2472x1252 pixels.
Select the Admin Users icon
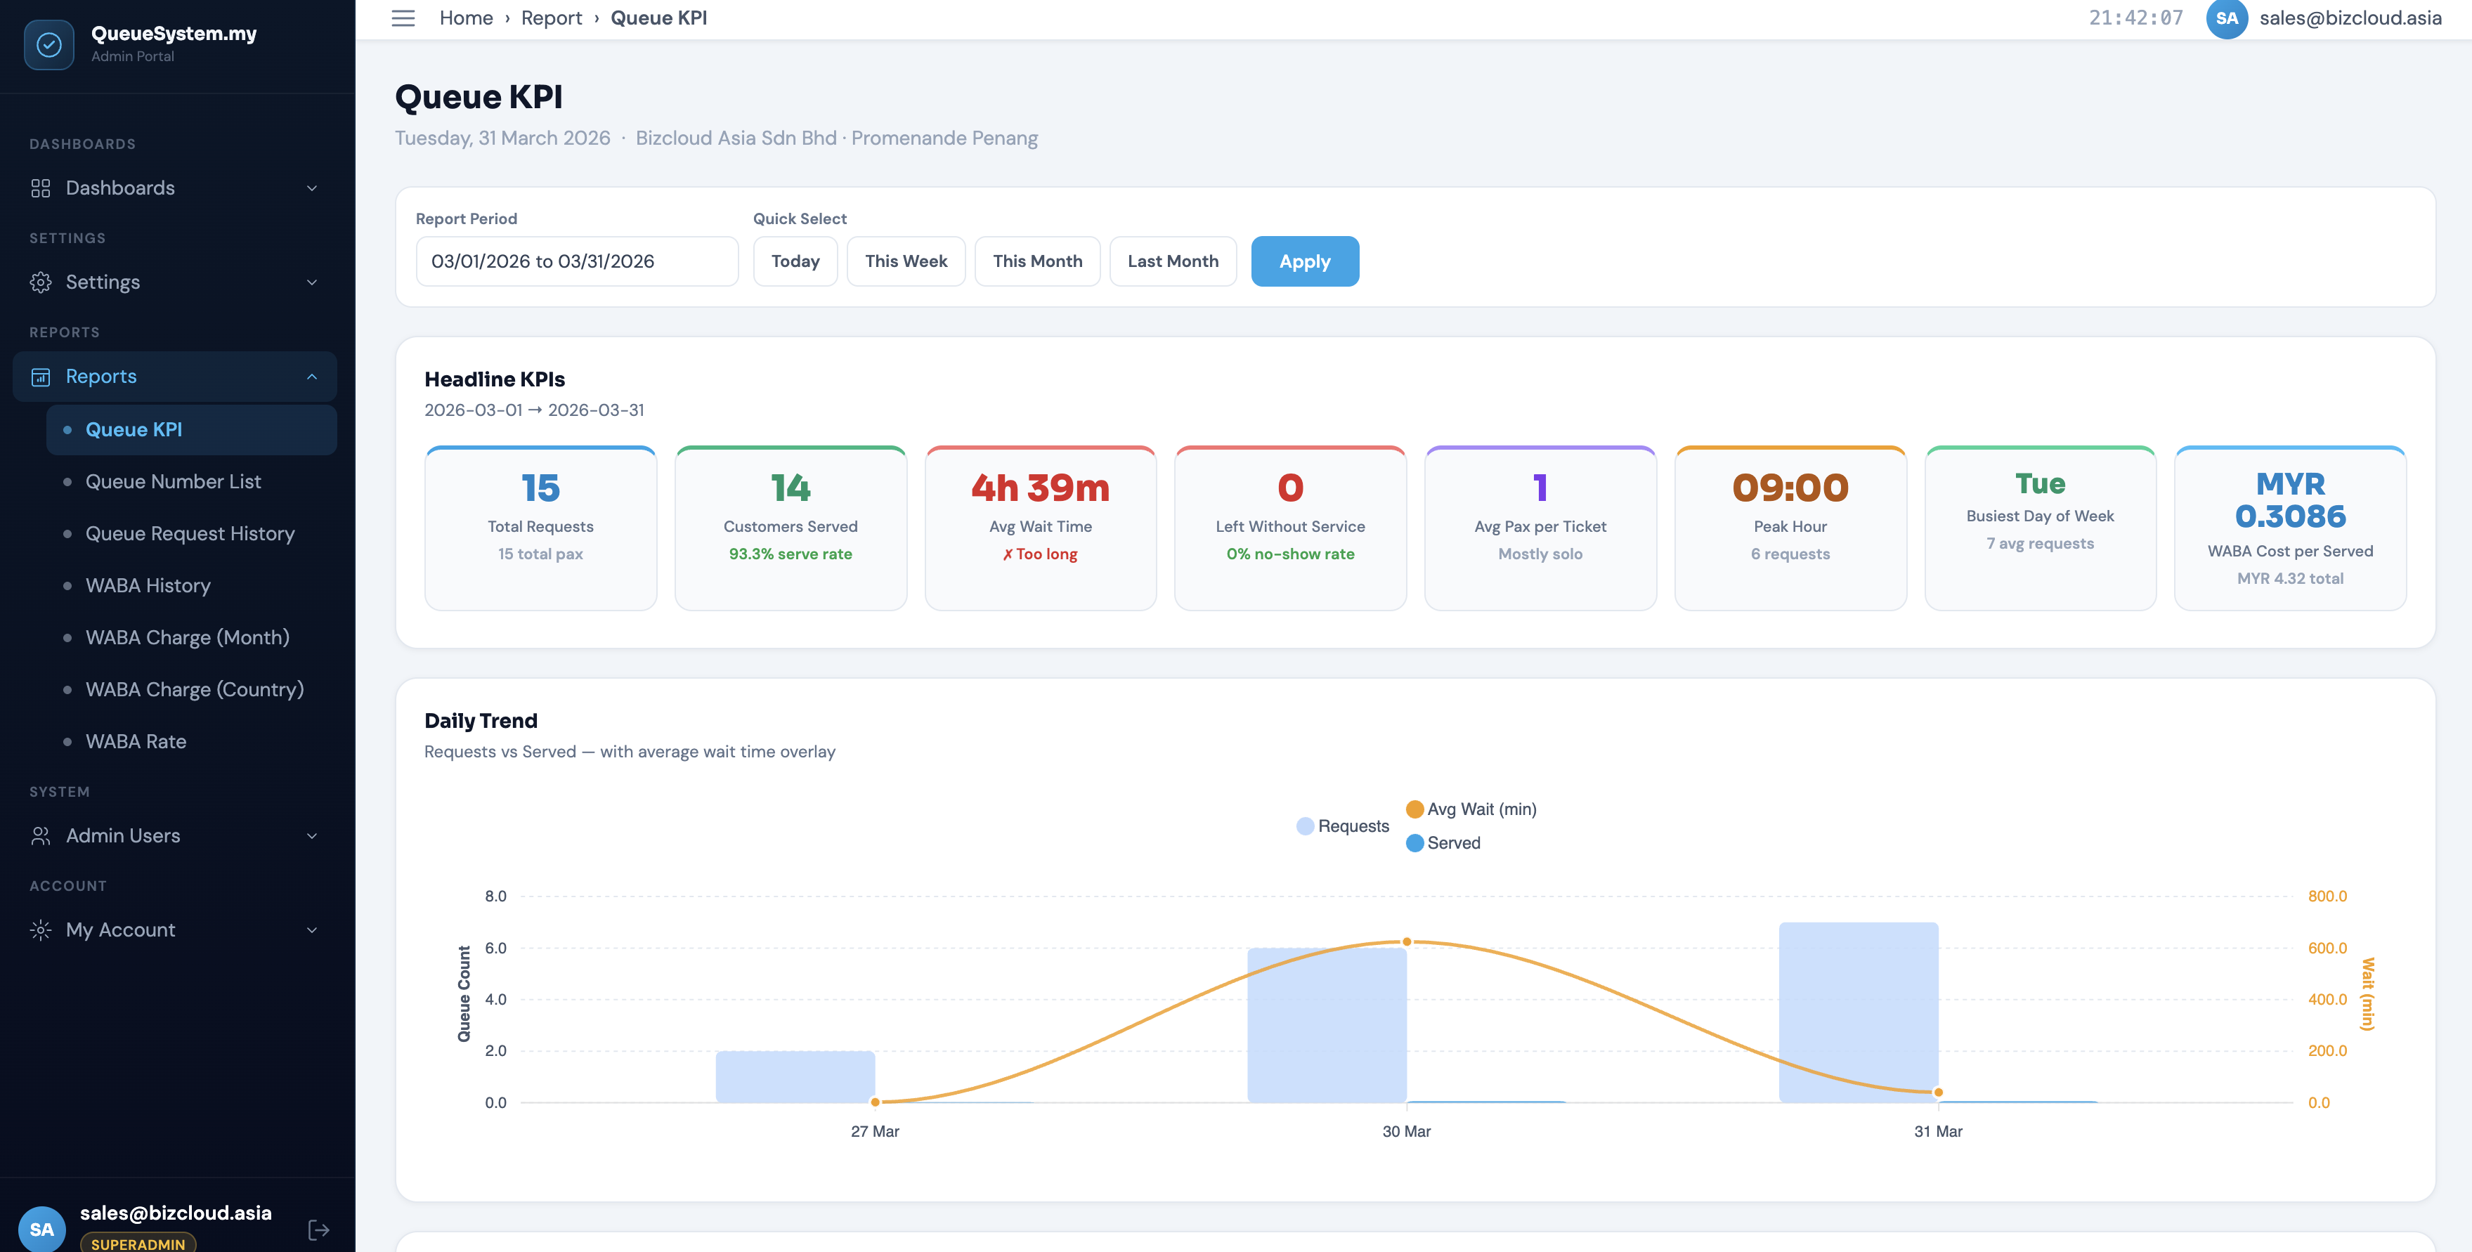tap(39, 835)
